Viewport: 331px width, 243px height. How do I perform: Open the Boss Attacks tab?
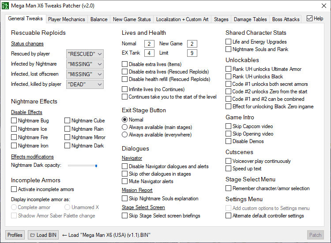pos(286,19)
